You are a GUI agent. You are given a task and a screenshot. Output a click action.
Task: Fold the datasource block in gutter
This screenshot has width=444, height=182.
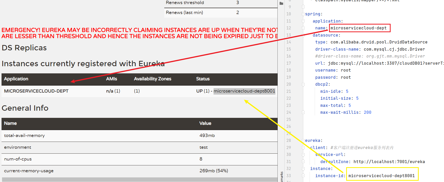303,35
